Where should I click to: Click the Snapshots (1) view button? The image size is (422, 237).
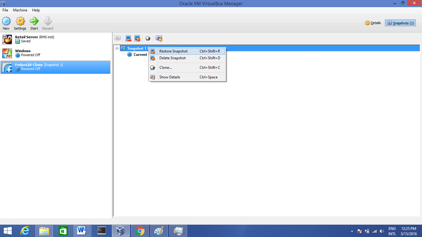400,23
